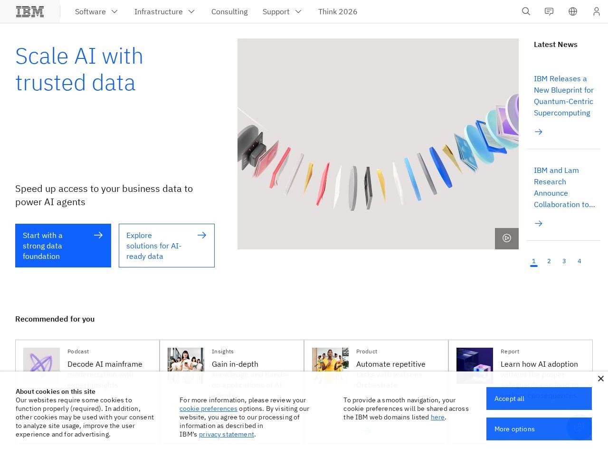Click the arrow in Explore solutions for AI-ready data

pyautogui.click(x=201, y=235)
